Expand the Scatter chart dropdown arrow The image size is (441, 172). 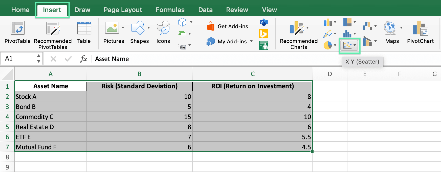coord(355,45)
